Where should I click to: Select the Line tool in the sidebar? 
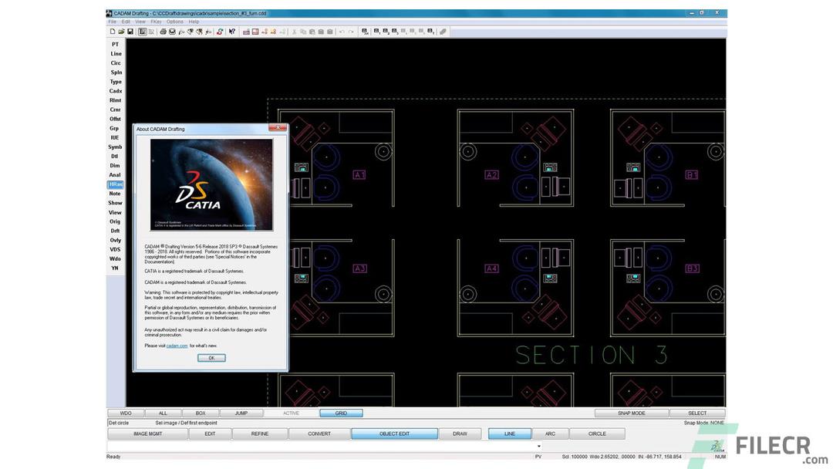pos(114,53)
